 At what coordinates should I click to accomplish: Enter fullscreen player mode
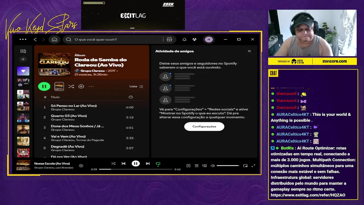pos(253,166)
